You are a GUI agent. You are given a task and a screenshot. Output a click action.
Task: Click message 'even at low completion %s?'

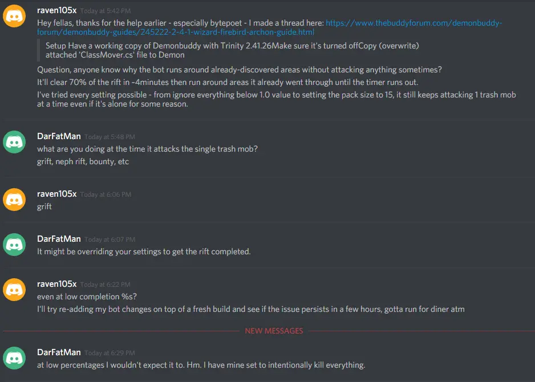tap(87, 296)
